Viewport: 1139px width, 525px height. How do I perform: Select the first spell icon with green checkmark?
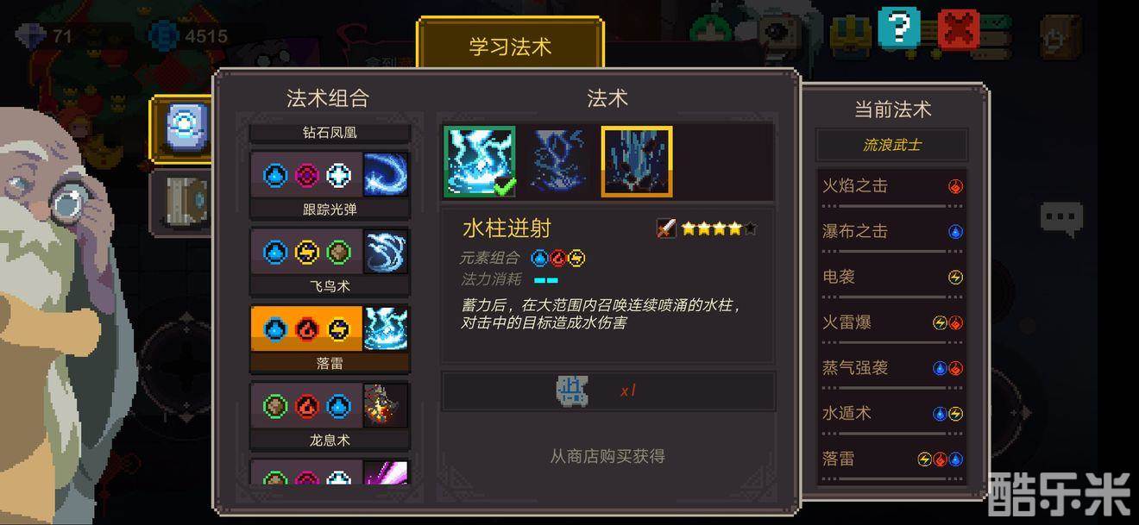point(480,161)
